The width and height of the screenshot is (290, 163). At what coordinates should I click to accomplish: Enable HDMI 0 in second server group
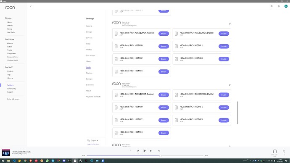pos(163,108)
